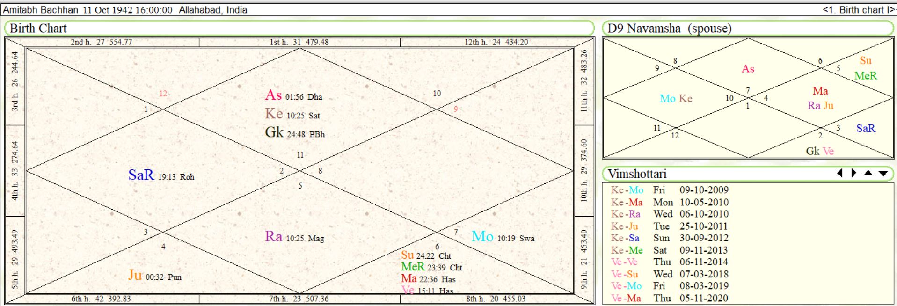The height and width of the screenshot is (306, 897).
Task: Select retrograde Saturn (SaR) in the Birth Chart
Action: tap(141, 175)
